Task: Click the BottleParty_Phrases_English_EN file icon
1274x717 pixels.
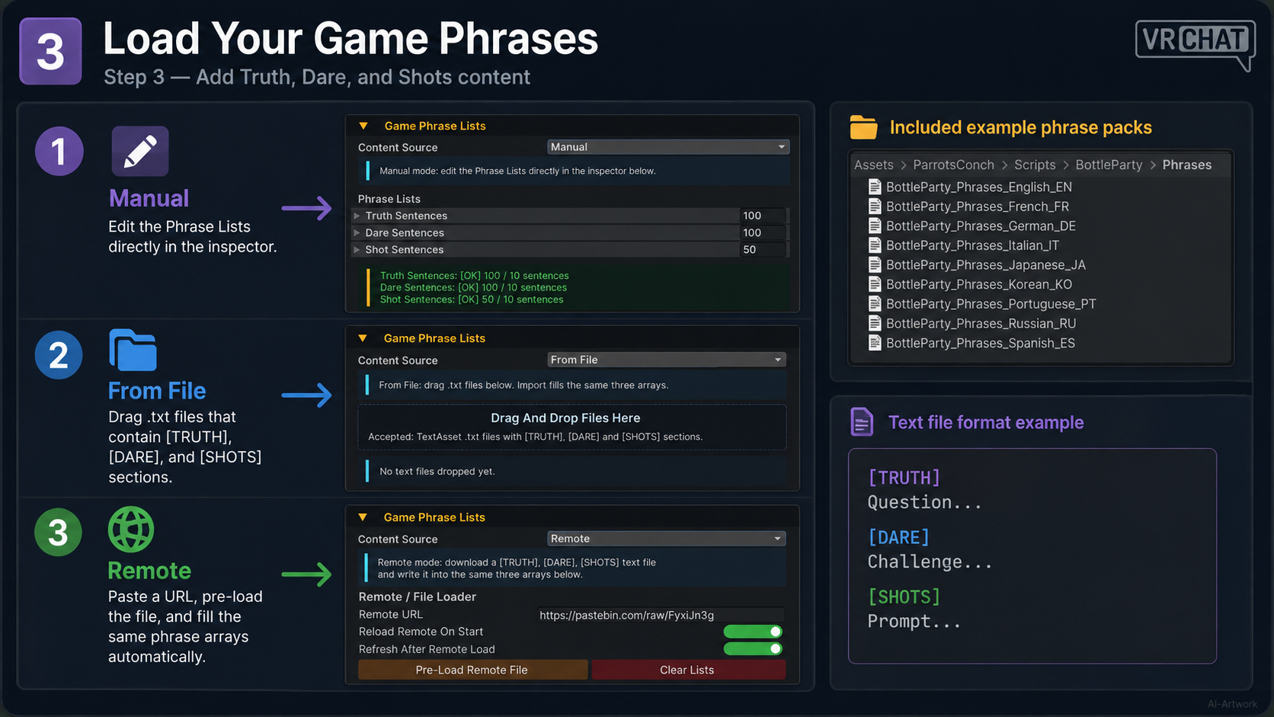Action: click(x=875, y=187)
